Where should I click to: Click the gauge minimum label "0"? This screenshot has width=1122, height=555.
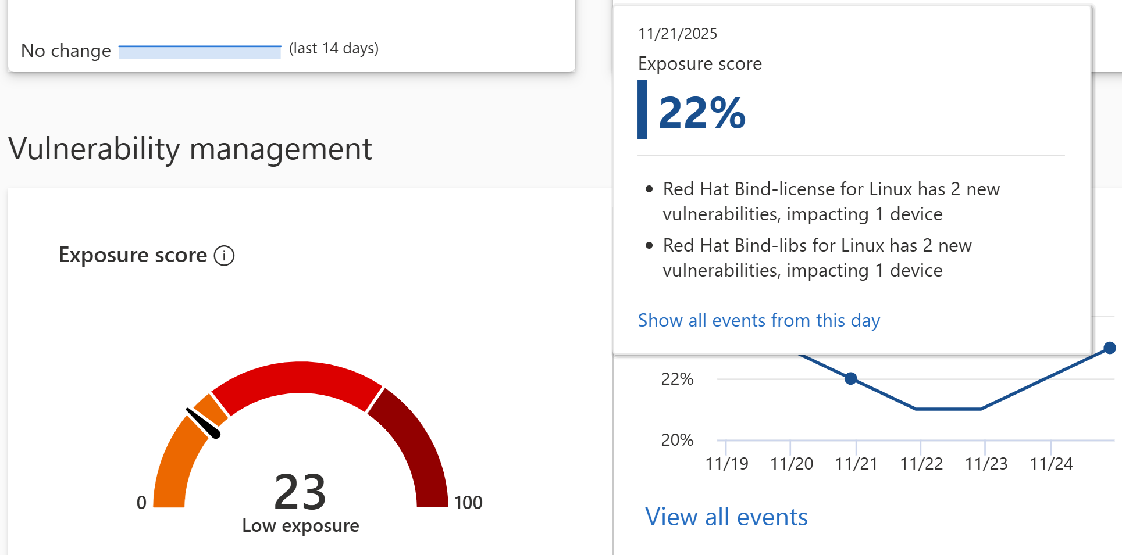[x=141, y=502]
